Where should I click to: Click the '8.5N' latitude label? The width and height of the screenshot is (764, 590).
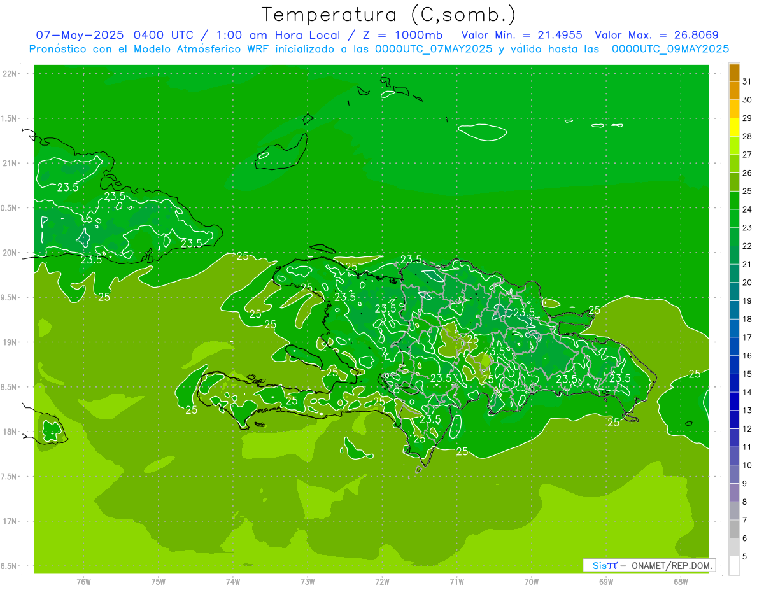pyautogui.click(x=8, y=387)
